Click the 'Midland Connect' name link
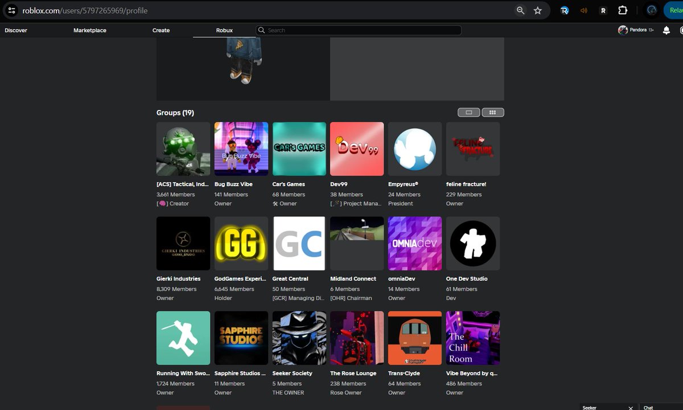 pyautogui.click(x=353, y=278)
